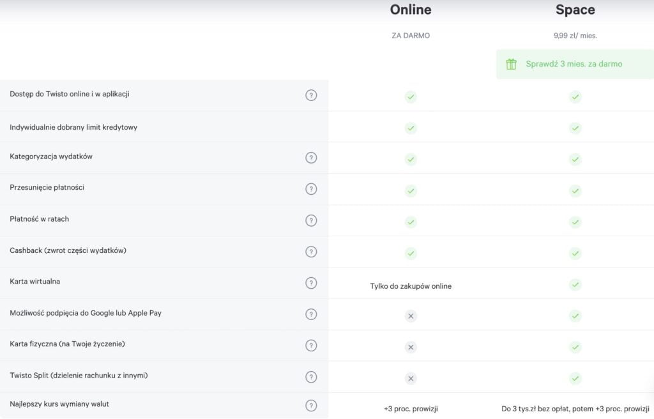Open help icon for Google lub Apple Pay row
This screenshot has width=654, height=419.
click(311, 314)
